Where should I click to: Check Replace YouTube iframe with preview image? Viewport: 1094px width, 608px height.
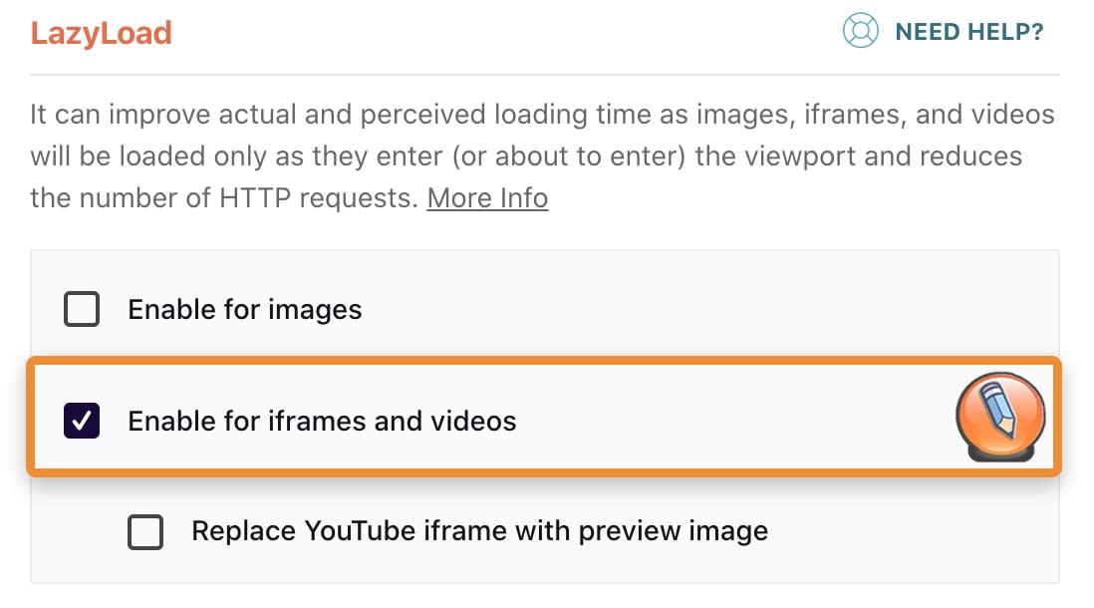tap(145, 531)
